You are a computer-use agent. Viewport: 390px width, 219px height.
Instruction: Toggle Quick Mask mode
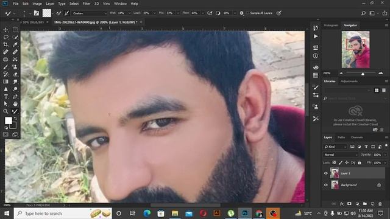tap(5, 134)
